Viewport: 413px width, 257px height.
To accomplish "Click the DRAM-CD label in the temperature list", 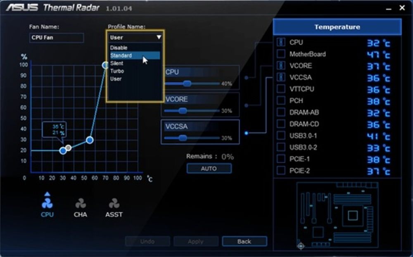I will [x=304, y=124].
